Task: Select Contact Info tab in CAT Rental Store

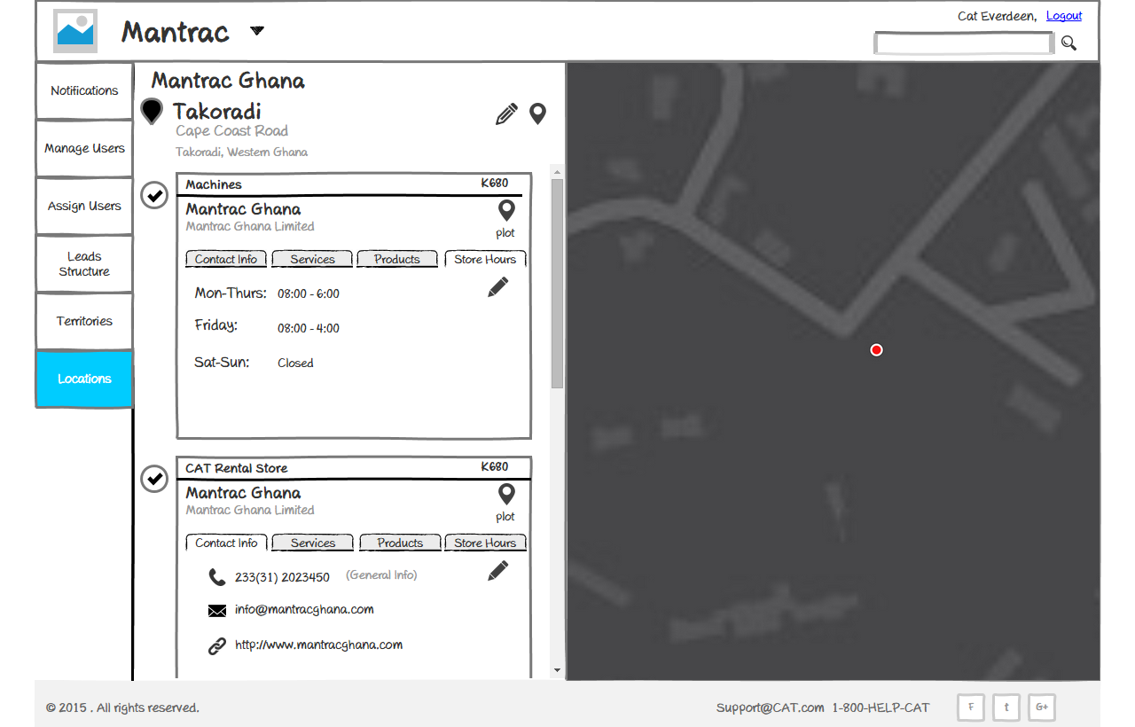Action: tap(226, 543)
